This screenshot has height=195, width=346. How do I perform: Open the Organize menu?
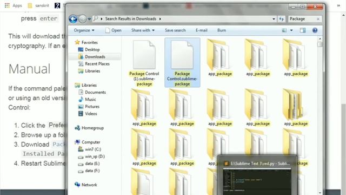pyautogui.click(x=84, y=30)
